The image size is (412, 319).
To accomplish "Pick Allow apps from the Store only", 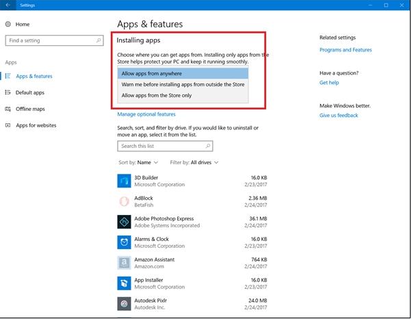I will [x=183, y=95].
